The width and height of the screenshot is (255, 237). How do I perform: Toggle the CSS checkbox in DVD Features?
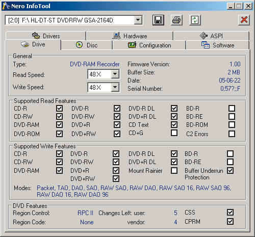click(230, 212)
